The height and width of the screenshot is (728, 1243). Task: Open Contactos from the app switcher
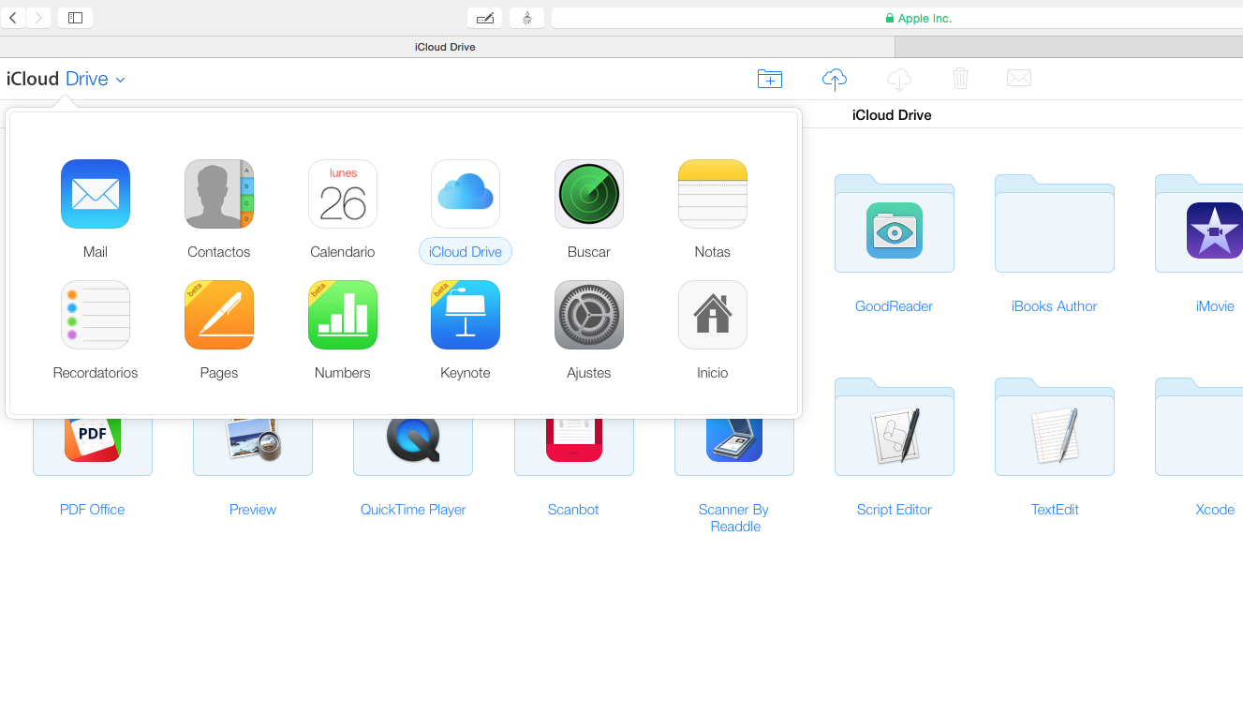tap(219, 194)
